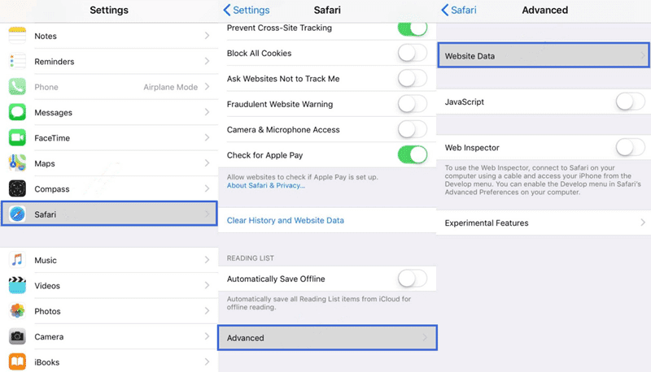Tap the orange iBooks icon
This screenshot has width=651, height=372.
17,362
